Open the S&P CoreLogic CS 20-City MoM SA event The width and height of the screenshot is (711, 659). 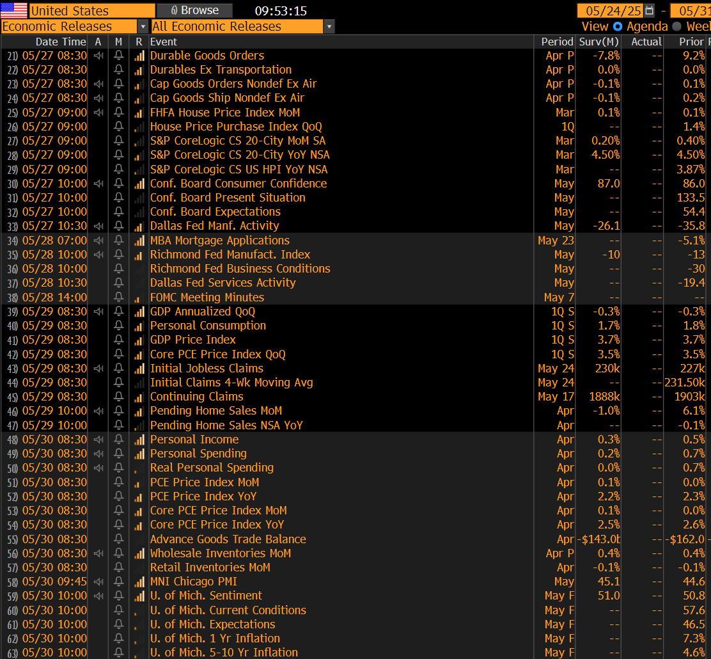coord(238,141)
